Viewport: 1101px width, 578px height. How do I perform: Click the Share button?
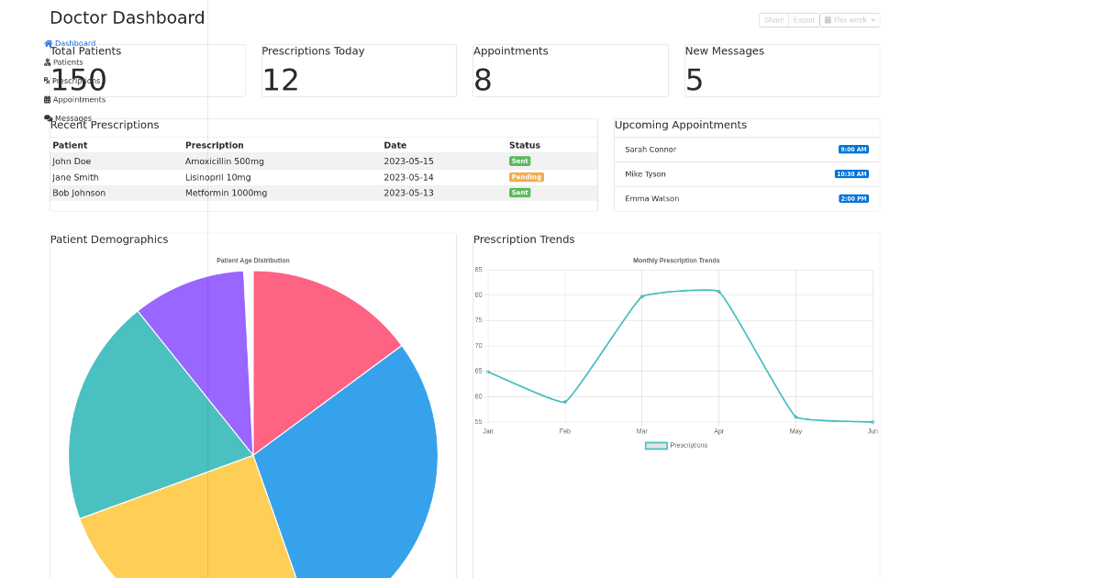point(773,19)
